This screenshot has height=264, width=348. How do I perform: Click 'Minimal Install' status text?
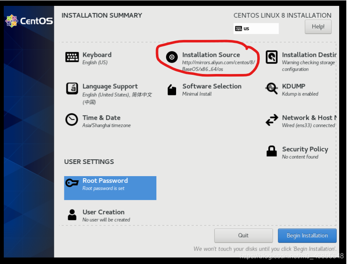click(197, 94)
